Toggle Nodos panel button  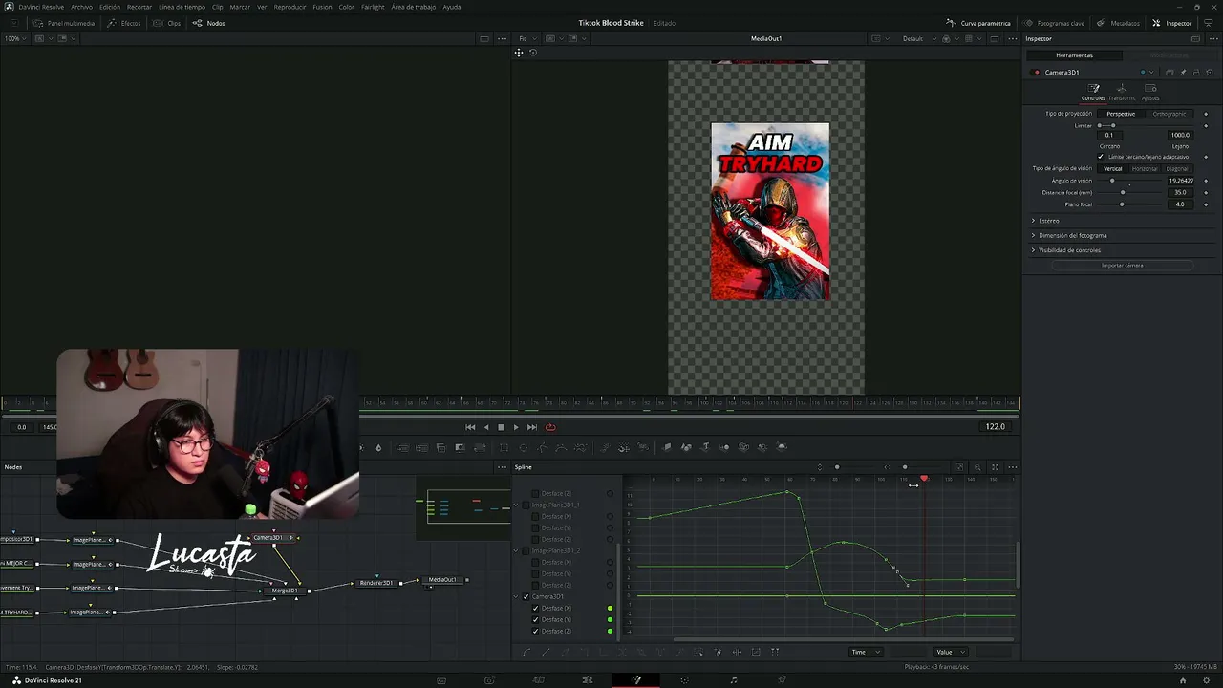pos(209,23)
